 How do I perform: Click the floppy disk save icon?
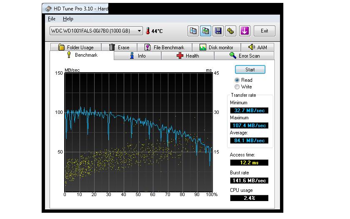pos(218,31)
